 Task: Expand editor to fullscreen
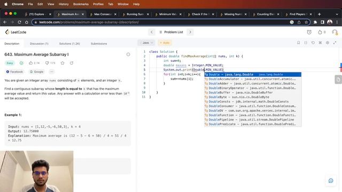335,43
